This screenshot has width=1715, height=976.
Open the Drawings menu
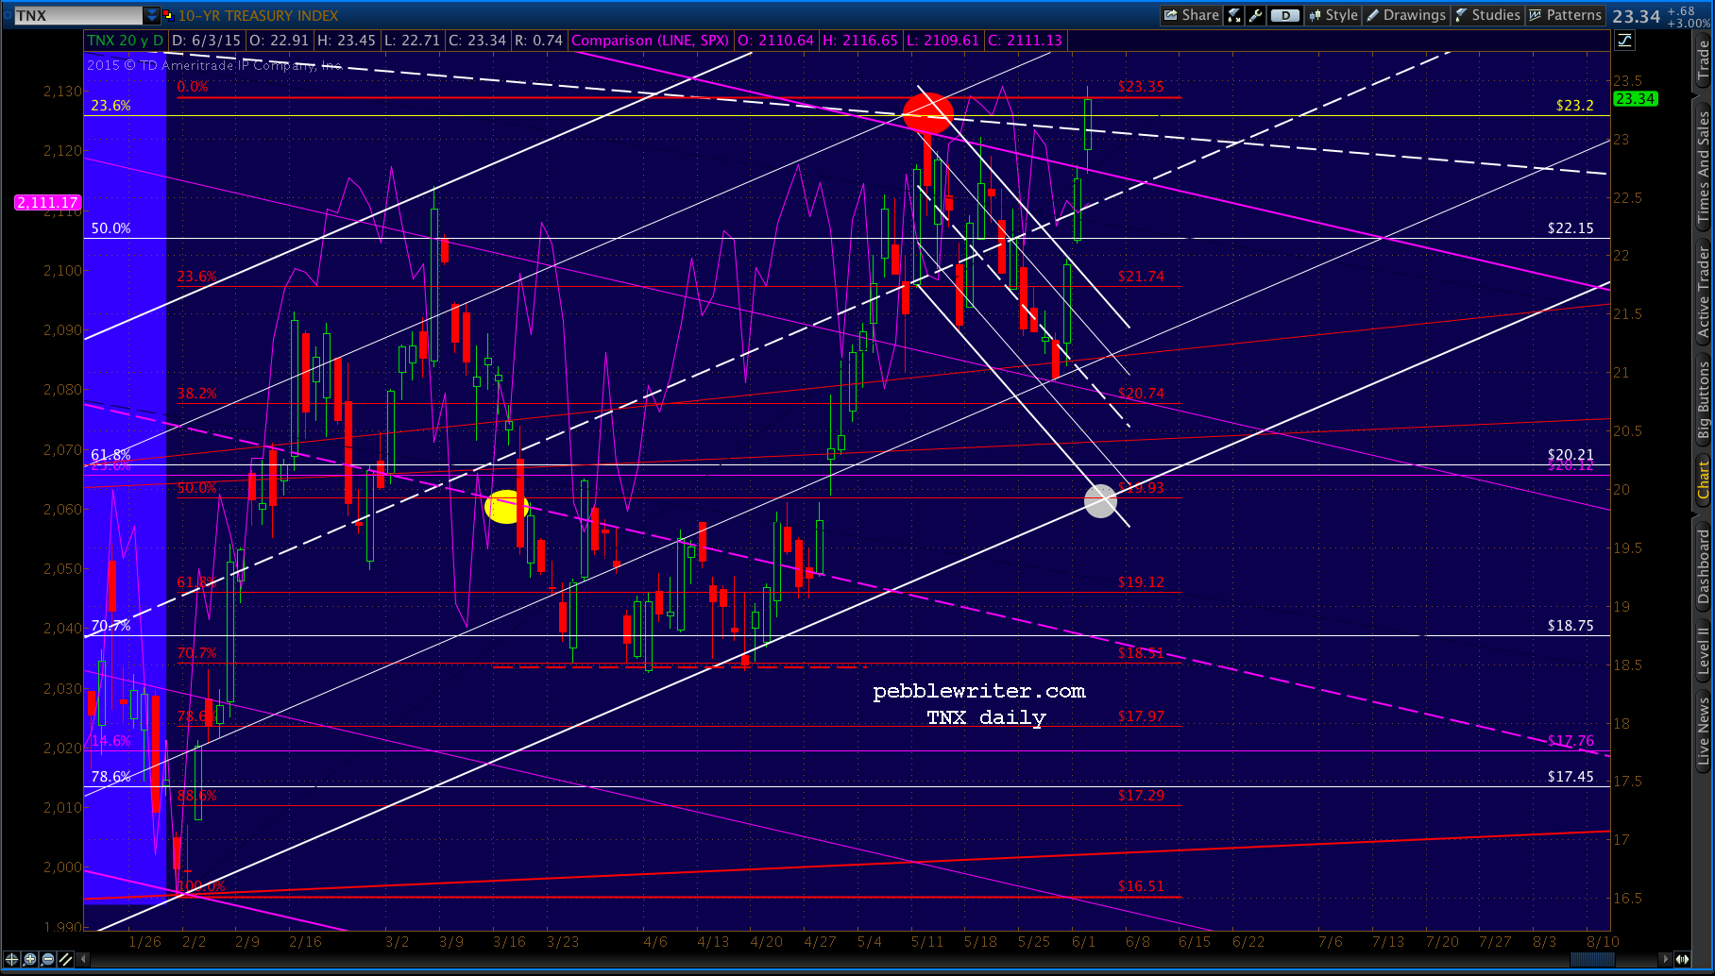1406,15
